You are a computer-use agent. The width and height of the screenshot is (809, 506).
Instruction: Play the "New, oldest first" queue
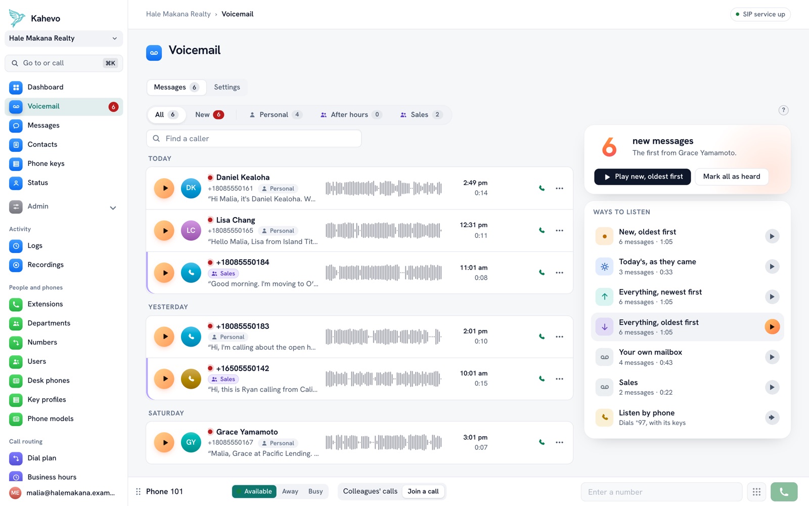(772, 236)
